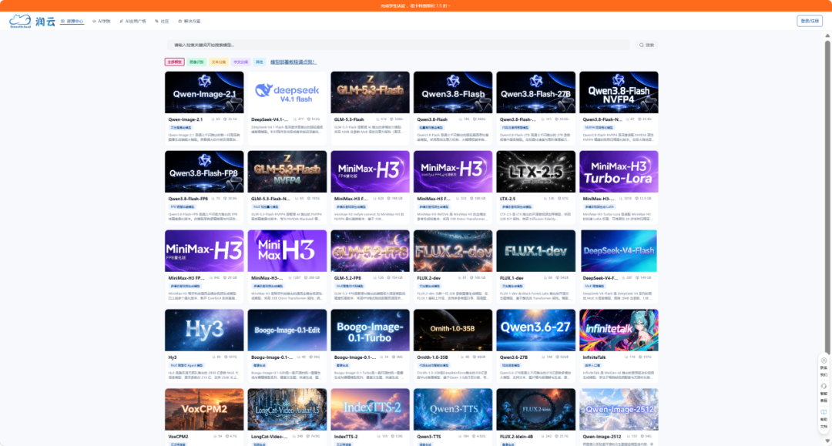Open the DeepSeek-V4-Flash thumbnail
The height and width of the screenshot is (446, 832).
pyautogui.click(x=619, y=251)
